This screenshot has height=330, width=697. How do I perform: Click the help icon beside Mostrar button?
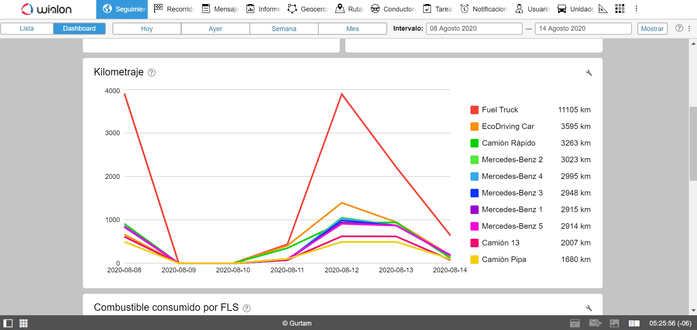click(x=679, y=28)
